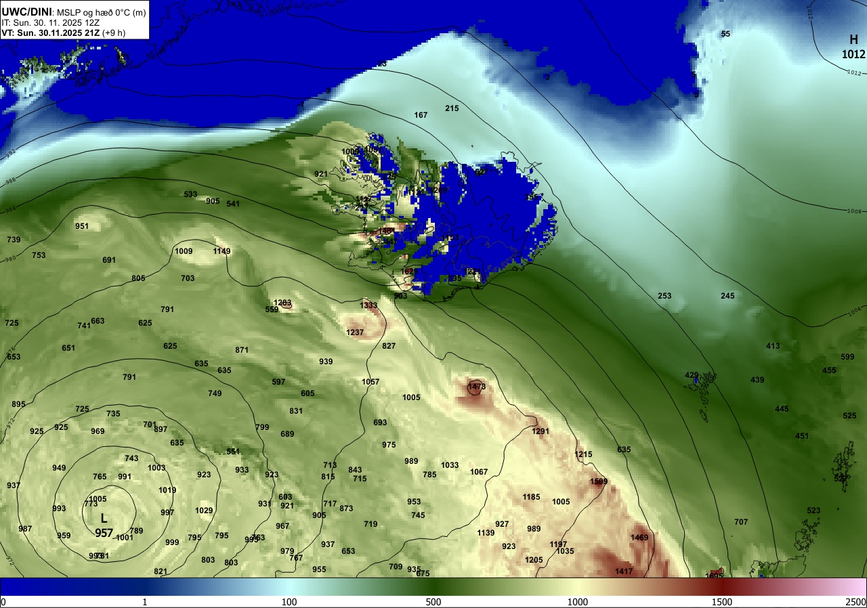This screenshot has height=608, width=867.
Task: Click the 951 height value
Action: pos(82,226)
